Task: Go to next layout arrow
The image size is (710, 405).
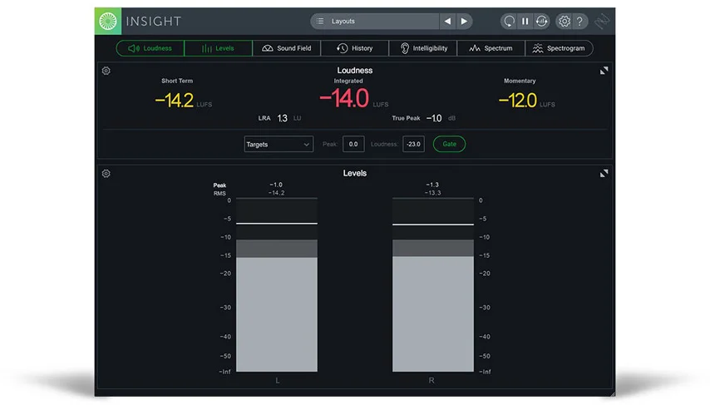Action: point(464,21)
